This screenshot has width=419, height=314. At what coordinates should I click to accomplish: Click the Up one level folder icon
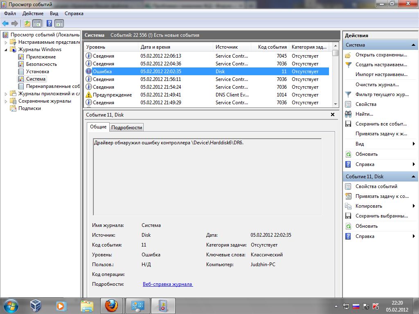(27, 23)
